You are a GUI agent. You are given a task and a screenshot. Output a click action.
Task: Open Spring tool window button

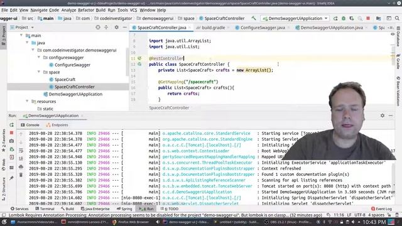click(x=124, y=209)
